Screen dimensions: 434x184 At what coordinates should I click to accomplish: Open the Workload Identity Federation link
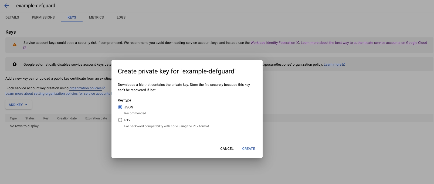(273, 43)
